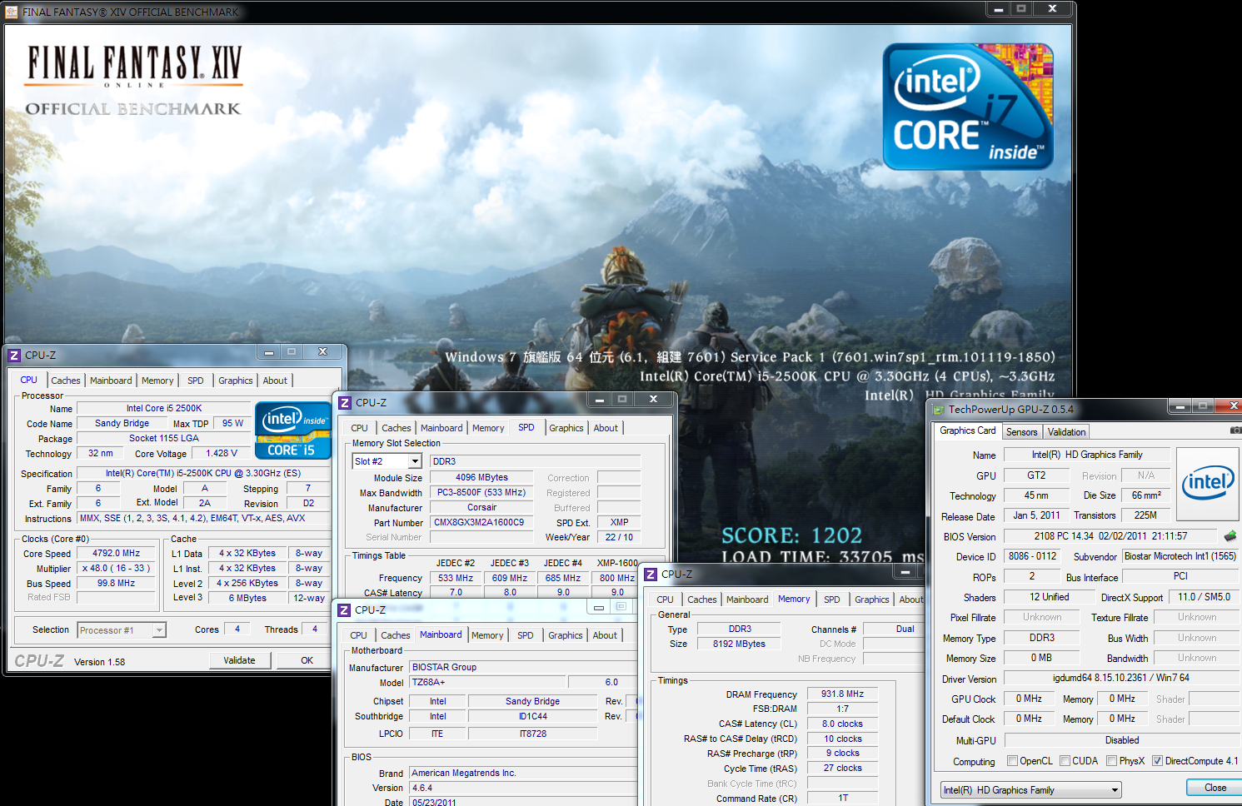The image size is (1242, 806).
Task: Open Mainboard tab in the CPU-Z Memory window
Action: [x=747, y=600]
